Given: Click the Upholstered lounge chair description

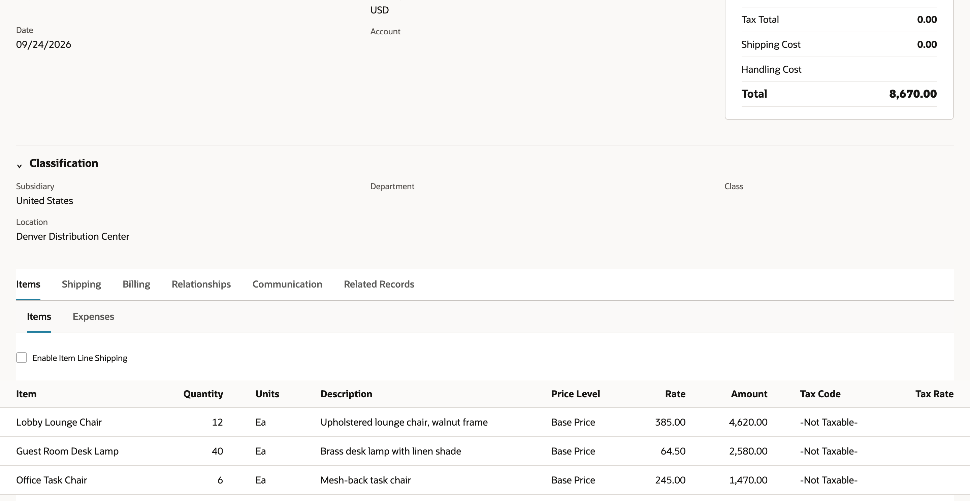Looking at the screenshot, I should [x=404, y=422].
